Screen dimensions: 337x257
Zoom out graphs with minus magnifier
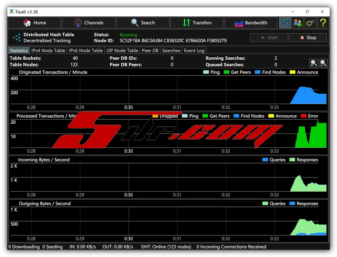point(323,63)
